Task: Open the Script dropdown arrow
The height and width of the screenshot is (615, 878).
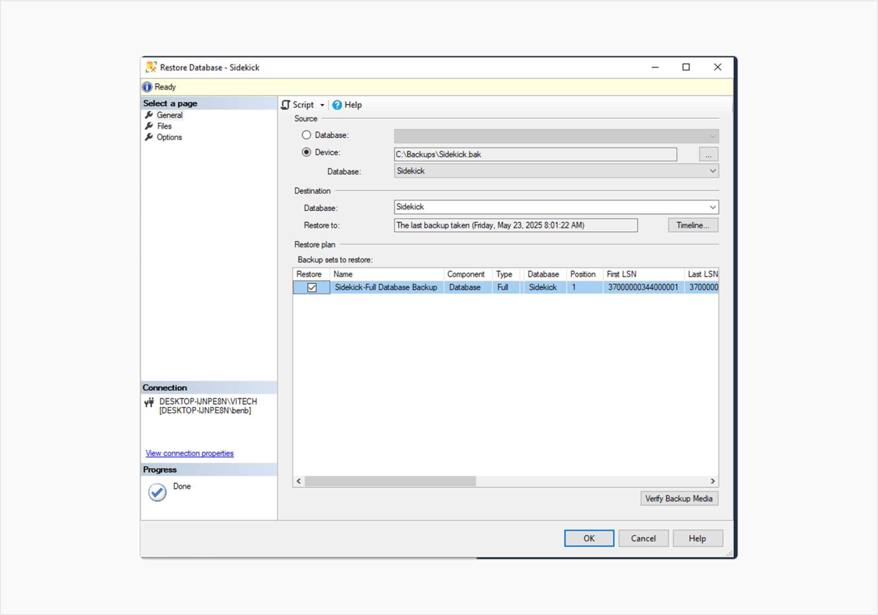Action: (322, 105)
